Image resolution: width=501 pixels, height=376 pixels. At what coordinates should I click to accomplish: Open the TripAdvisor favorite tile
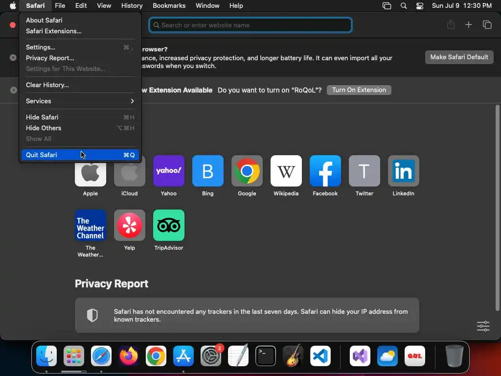tap(169, 225)
